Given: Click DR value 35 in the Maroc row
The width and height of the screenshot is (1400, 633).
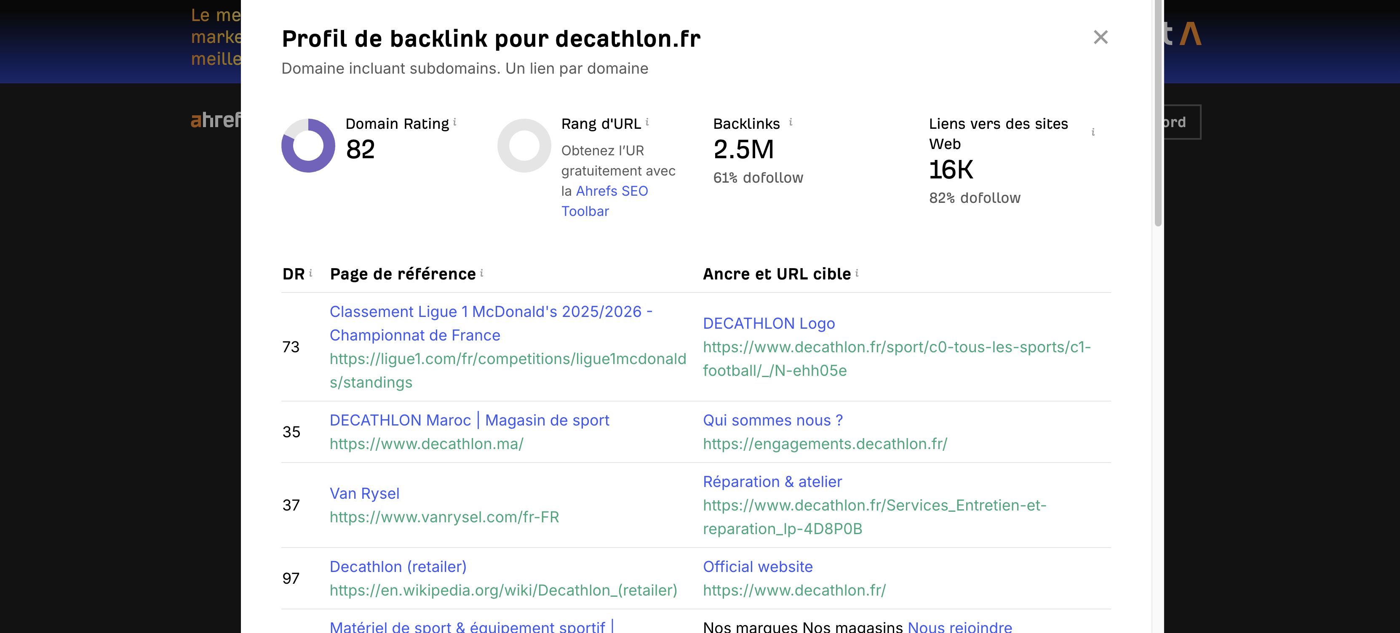Looking at the screenshot, I should 291,431.
